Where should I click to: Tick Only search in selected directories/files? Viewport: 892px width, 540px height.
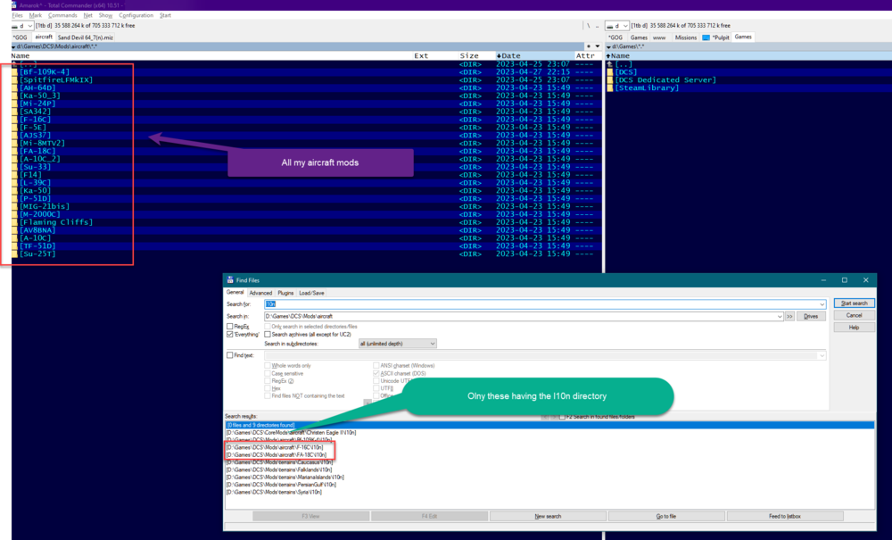268,327
